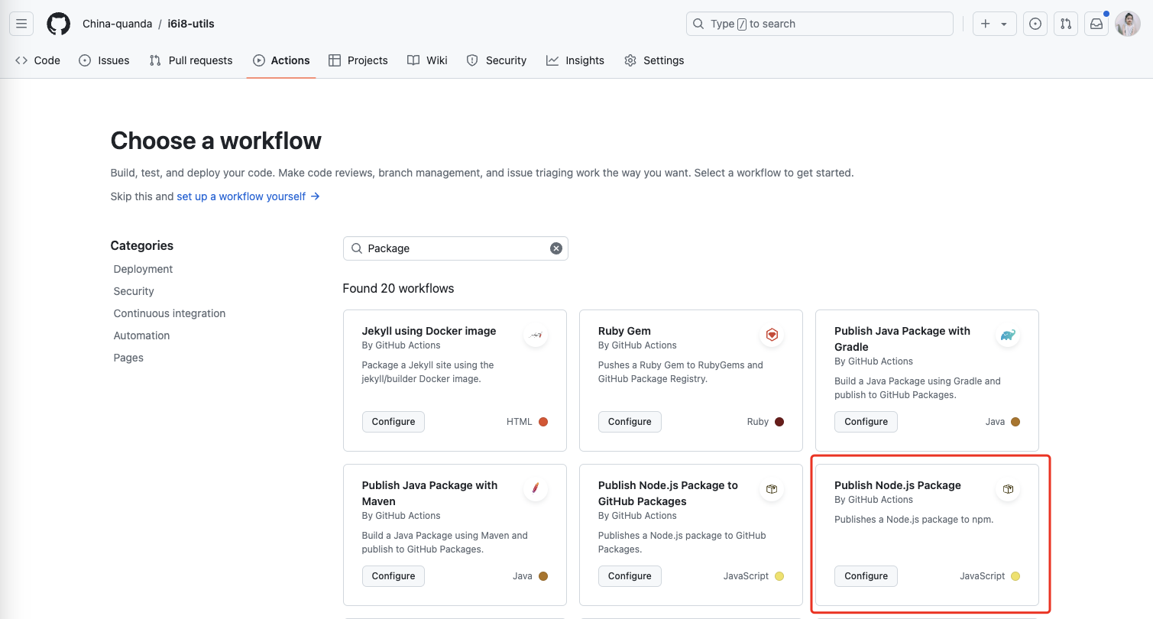The image size is (1153, 619).
Task: Clear the Package search field
Action: point(556,248)
